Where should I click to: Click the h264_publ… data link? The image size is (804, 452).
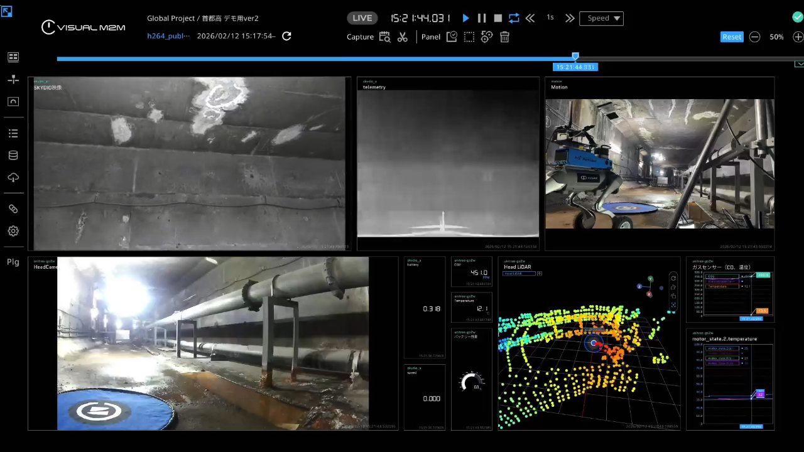[168, 36]
